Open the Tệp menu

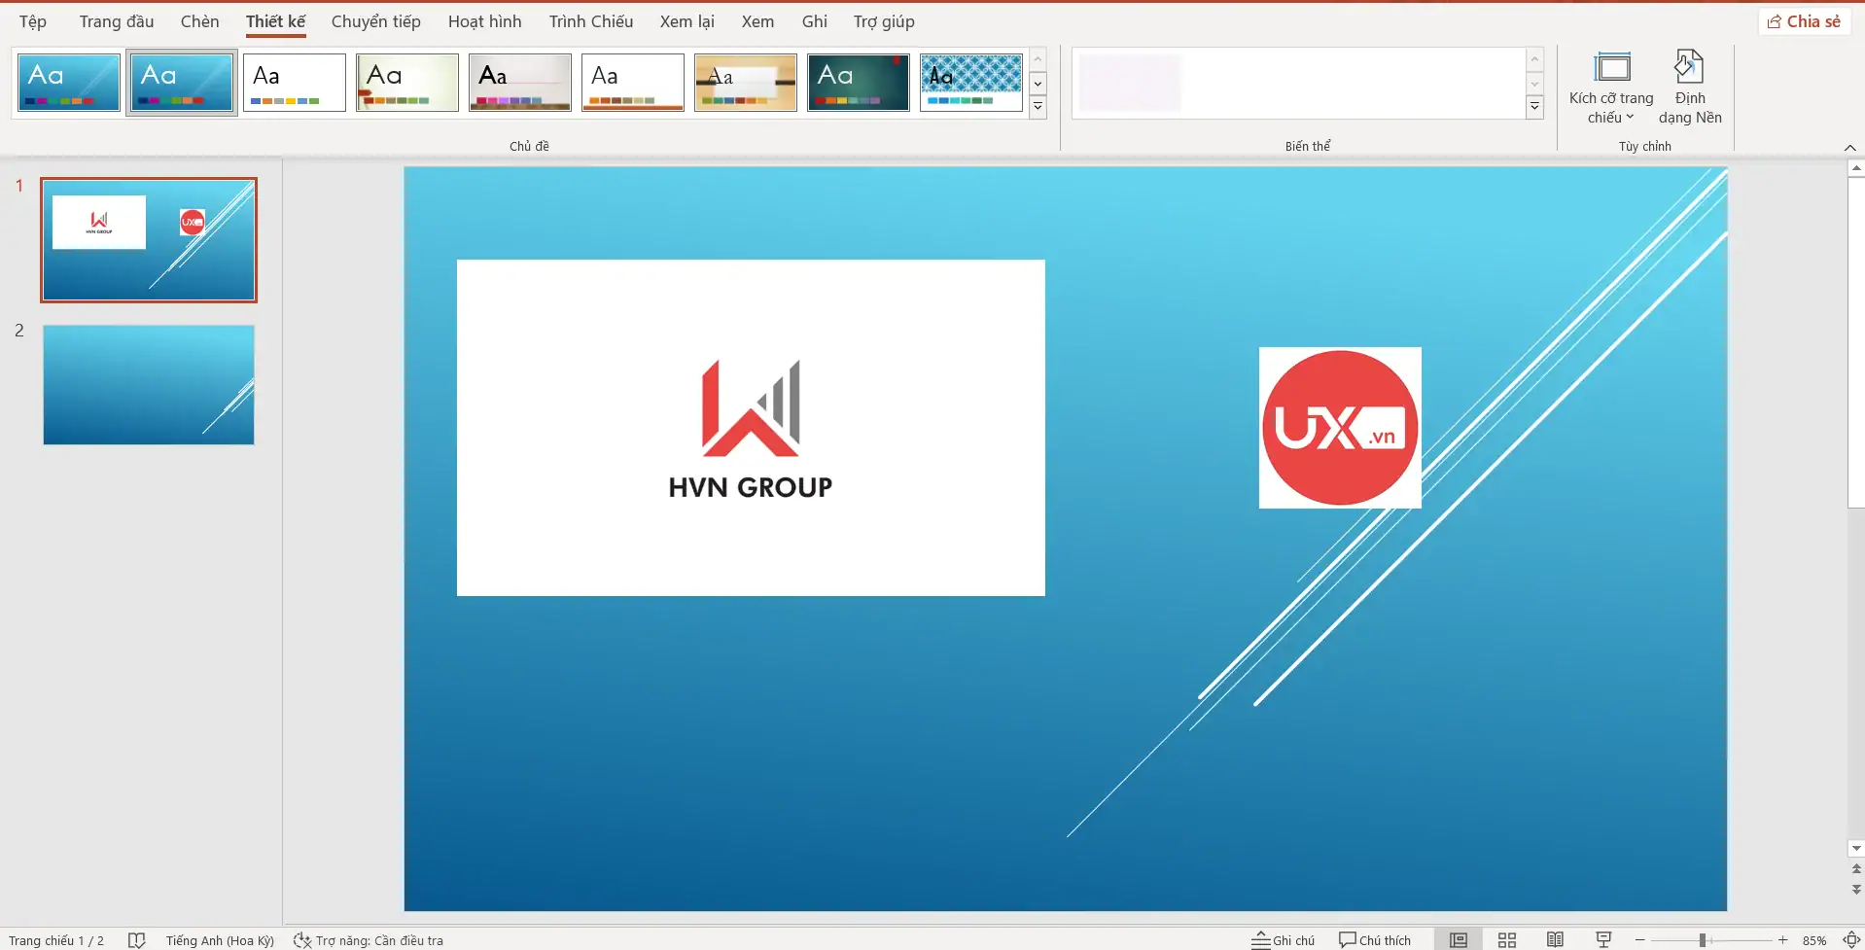(x=32, y=21)
